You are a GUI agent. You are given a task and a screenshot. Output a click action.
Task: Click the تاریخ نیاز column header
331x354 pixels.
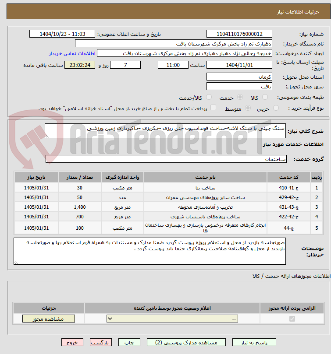(36, 177)
